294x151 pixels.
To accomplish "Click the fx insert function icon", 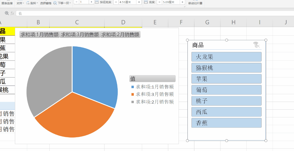I will click(x=12, y=13).
